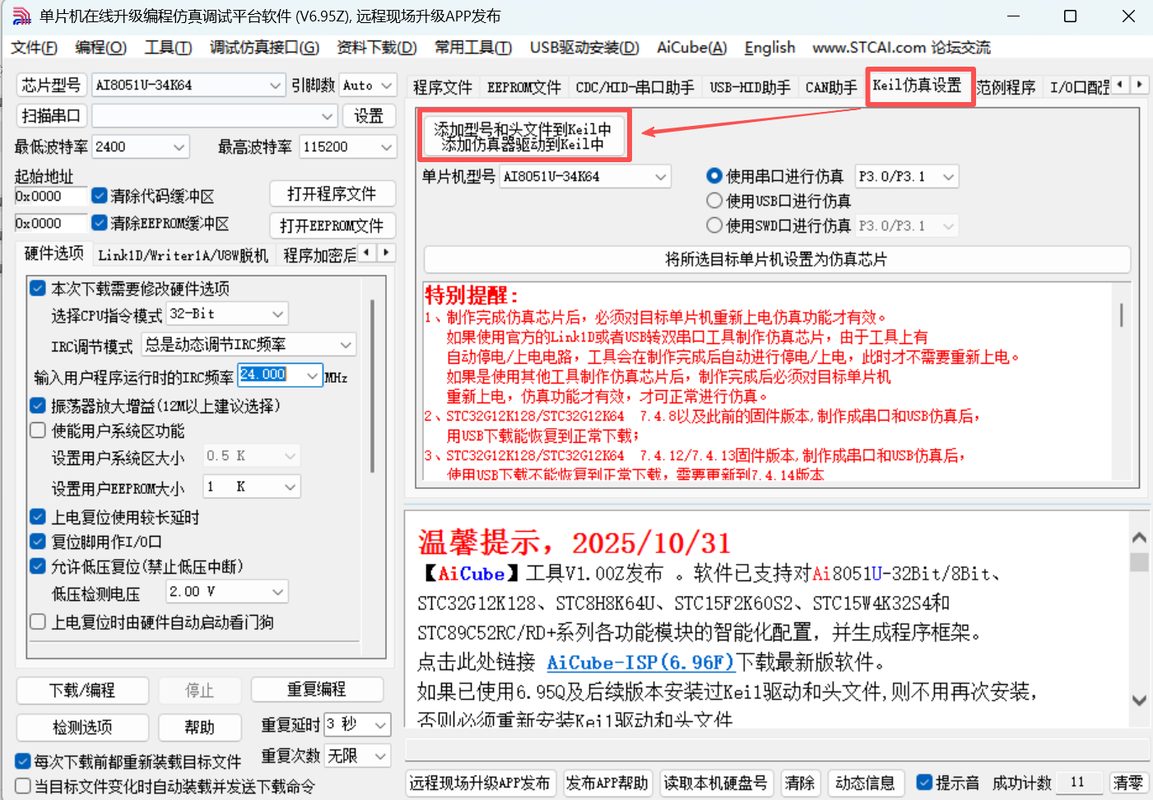Switch to the EEPROM文件 tab

point(523,87)
